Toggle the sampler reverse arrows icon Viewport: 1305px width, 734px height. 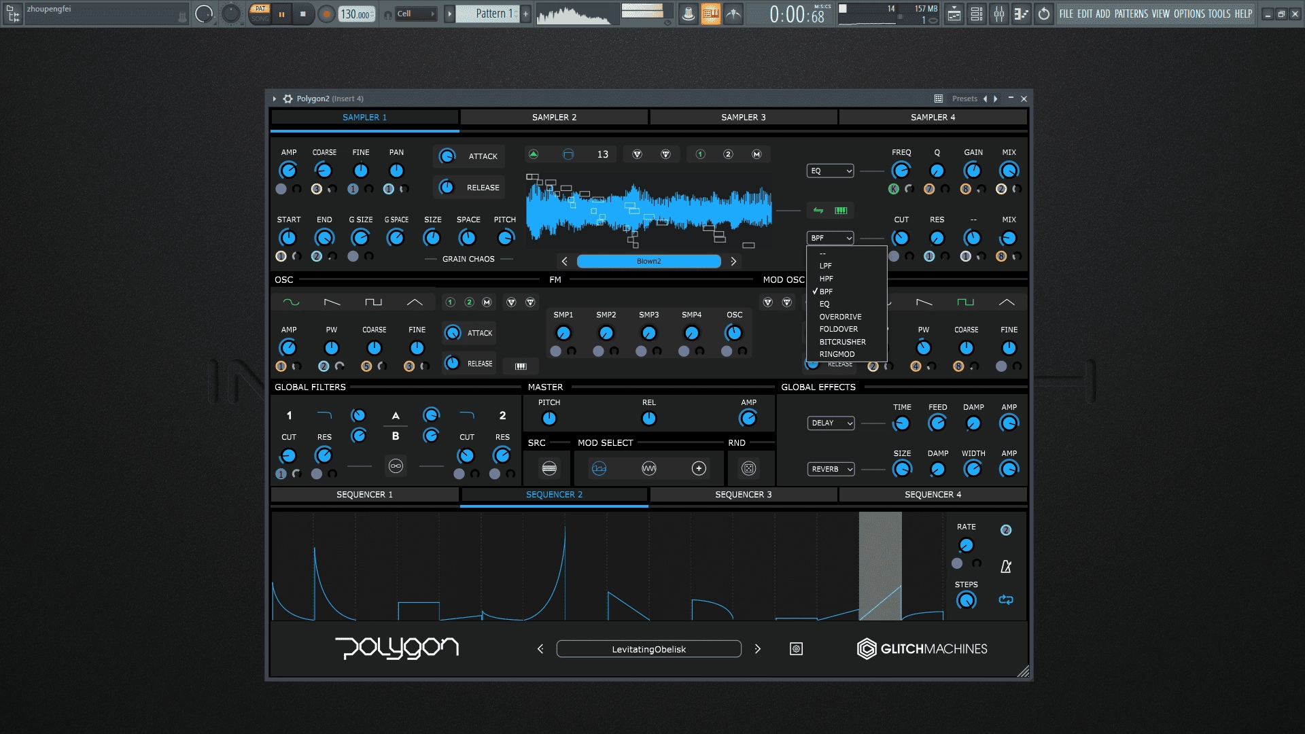pos(818,211)
